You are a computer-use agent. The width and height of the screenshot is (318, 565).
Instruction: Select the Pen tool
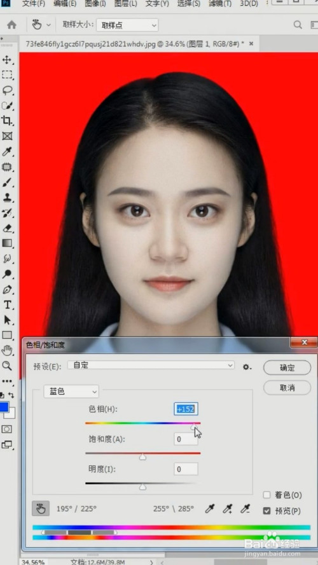(7, 289)
